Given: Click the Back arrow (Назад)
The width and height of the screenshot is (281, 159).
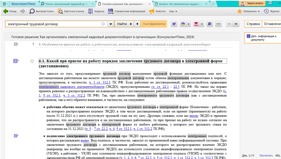Looking at the screenshot, I should click(10, 11).
